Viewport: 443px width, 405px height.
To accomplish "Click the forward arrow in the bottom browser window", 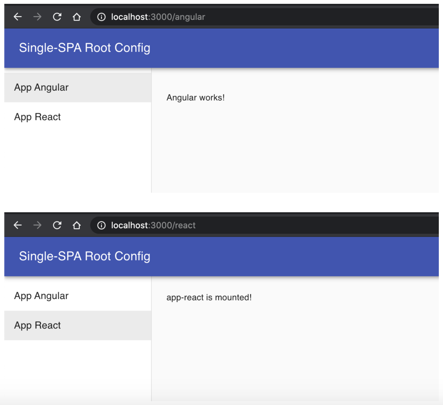I will click(37, 225).
